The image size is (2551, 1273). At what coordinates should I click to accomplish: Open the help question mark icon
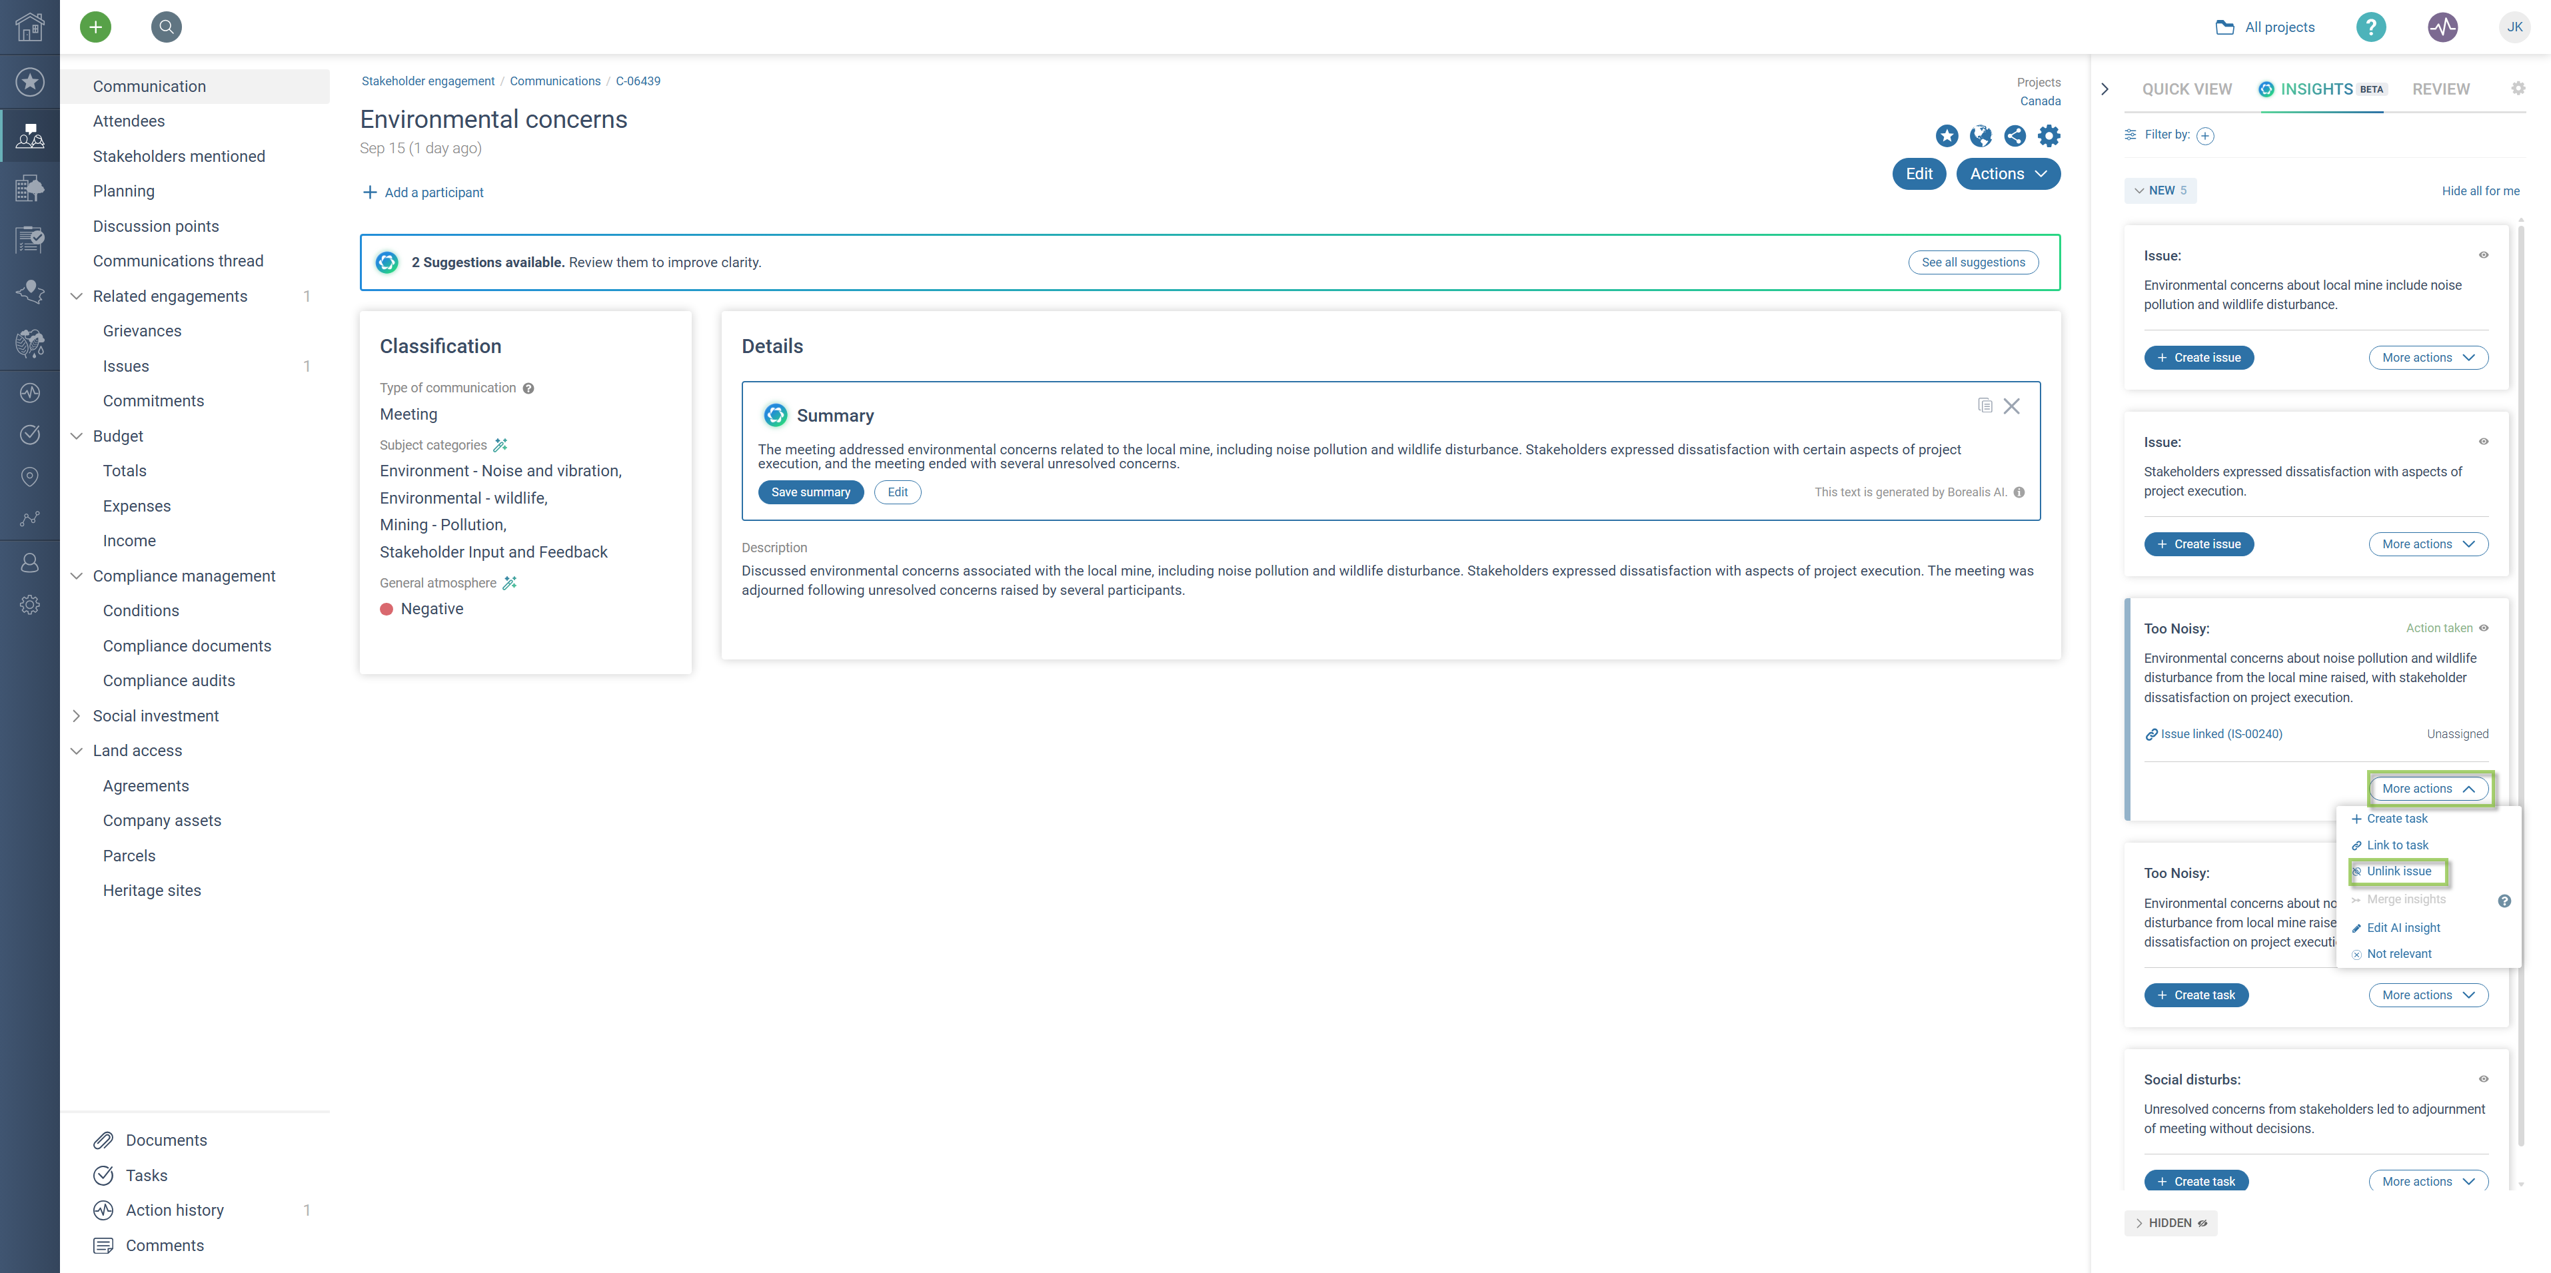[2371, 27]
